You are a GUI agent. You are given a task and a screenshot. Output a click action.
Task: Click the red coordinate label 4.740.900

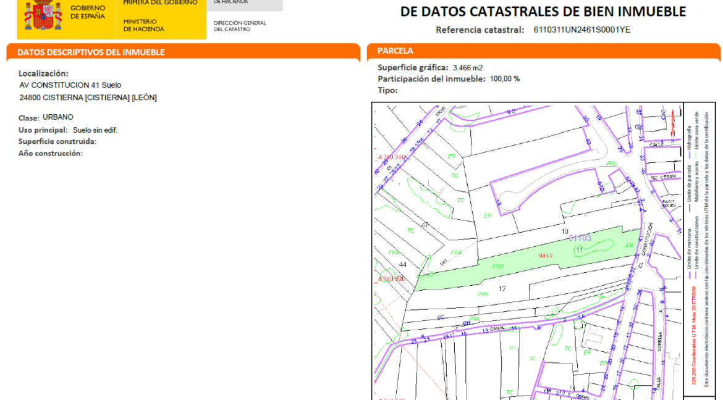click(391, 156)
